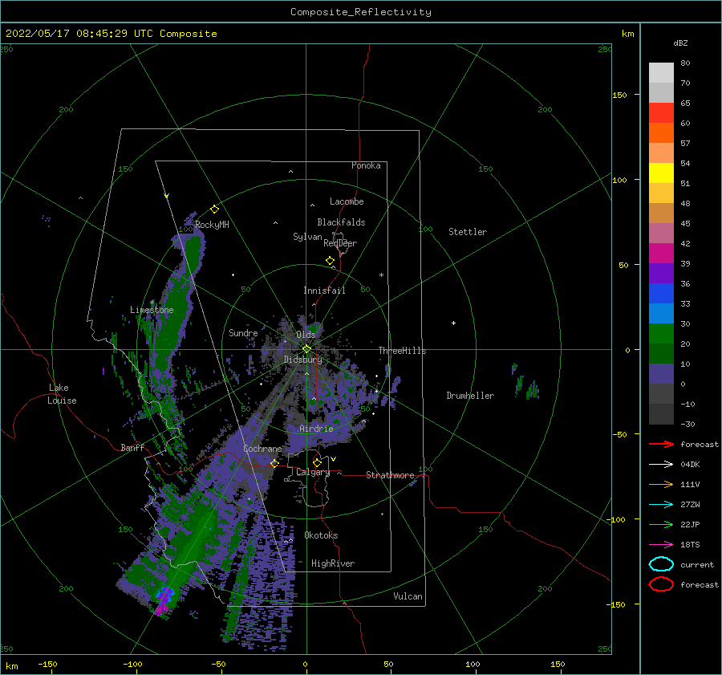Select the orange 60 dBZ color swatch
722x675 pixels.
tap(661, 132)
